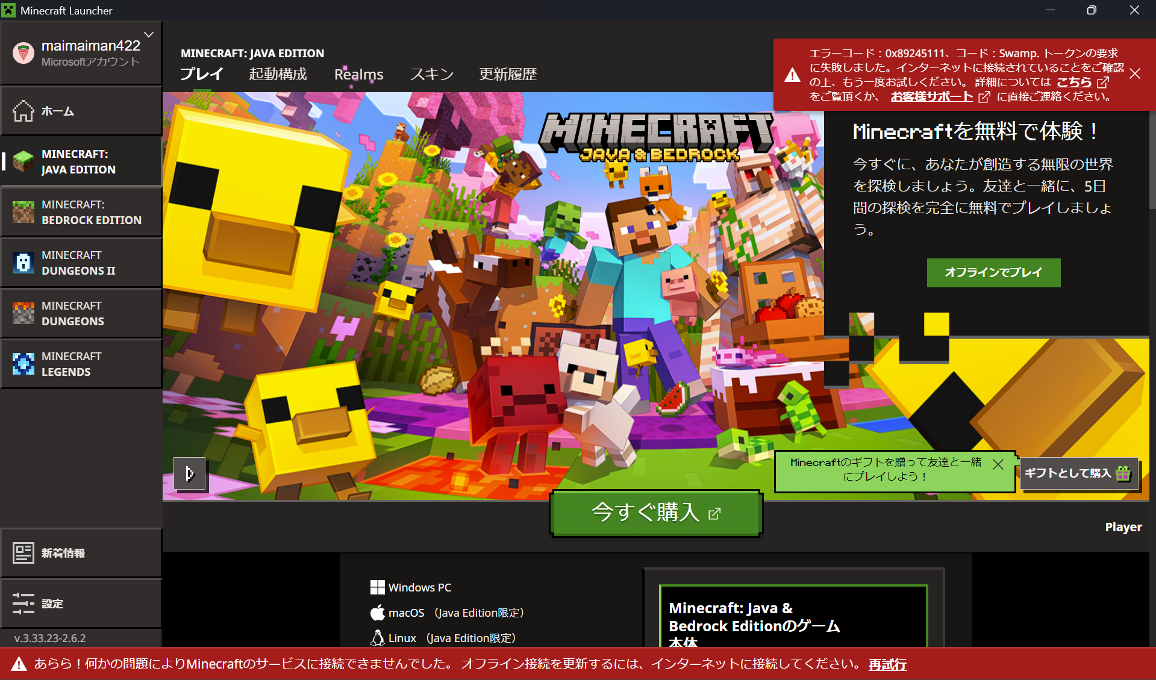Screen dimensions: 1156x680
Task: Click the 今すぐ購入 buy now button
Action: click(656, 513)
